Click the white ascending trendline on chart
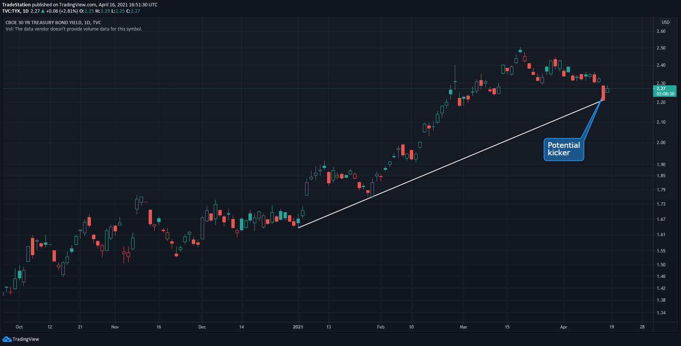The image size is (681, 346). click(450, 164)
